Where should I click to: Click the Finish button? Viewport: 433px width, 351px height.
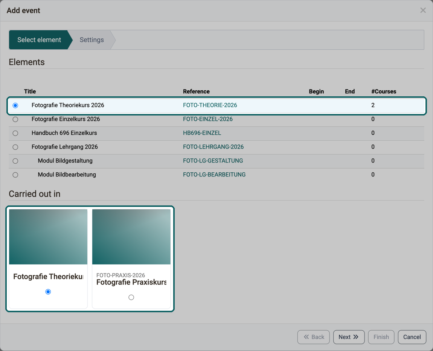pos(381,337)
